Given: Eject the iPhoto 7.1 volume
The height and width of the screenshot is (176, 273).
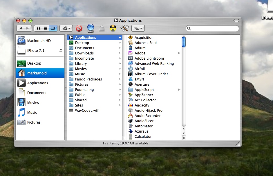Looking at the screenshot, I should (x=61, y=50).
